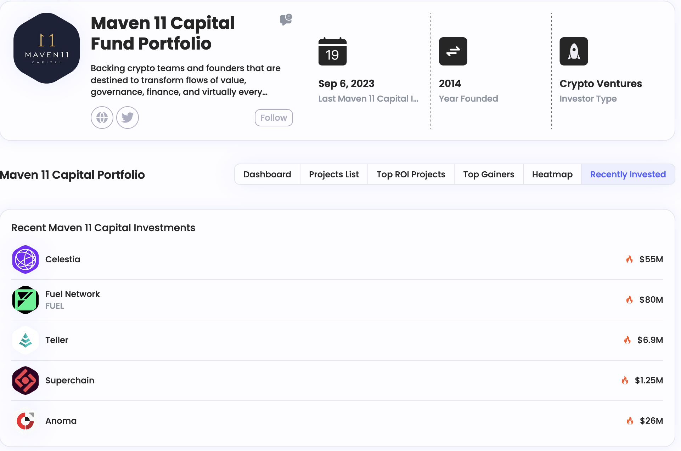Click the $55M Celestia raise amount
The image size is (681, 451).
pyautogui.click(x=651, y=259)
